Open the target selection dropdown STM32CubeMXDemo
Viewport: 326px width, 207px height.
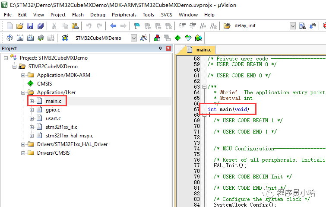click(x=133, y=38)
